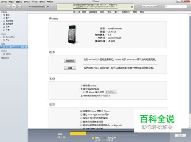Select 备份到这台电脑 radio button
Viewport: 191px width, 142px height.
click(x=81, y=89)
